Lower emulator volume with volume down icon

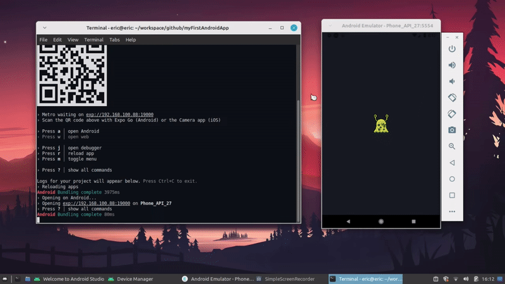[452, 81]
